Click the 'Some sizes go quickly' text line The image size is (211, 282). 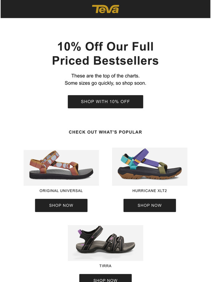click(x=105, y=83)
